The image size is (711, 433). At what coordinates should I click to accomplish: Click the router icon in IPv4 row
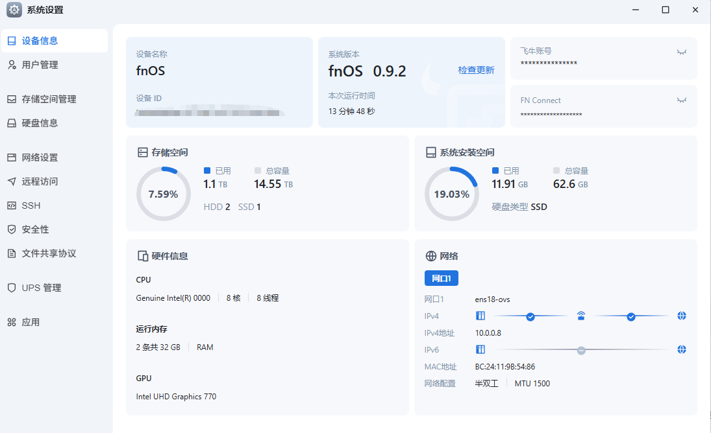click(581, 316)
